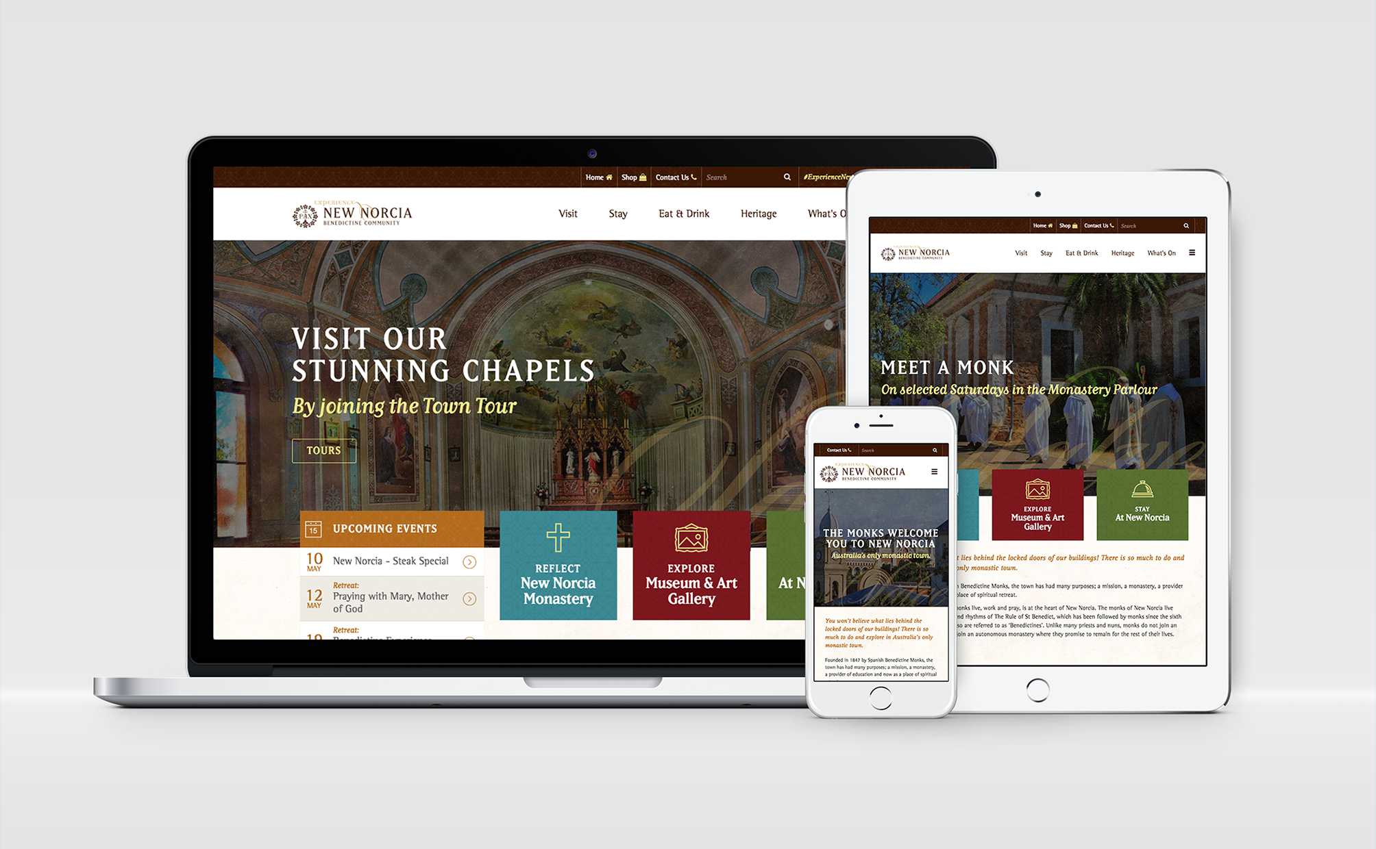Click the hamburger menu icon on tablet view
The image size is (1376, 849).
click(x=1192, y=266)
